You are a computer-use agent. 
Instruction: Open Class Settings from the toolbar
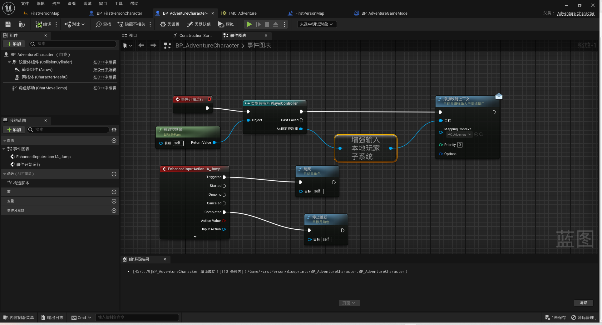coord(170,24)
